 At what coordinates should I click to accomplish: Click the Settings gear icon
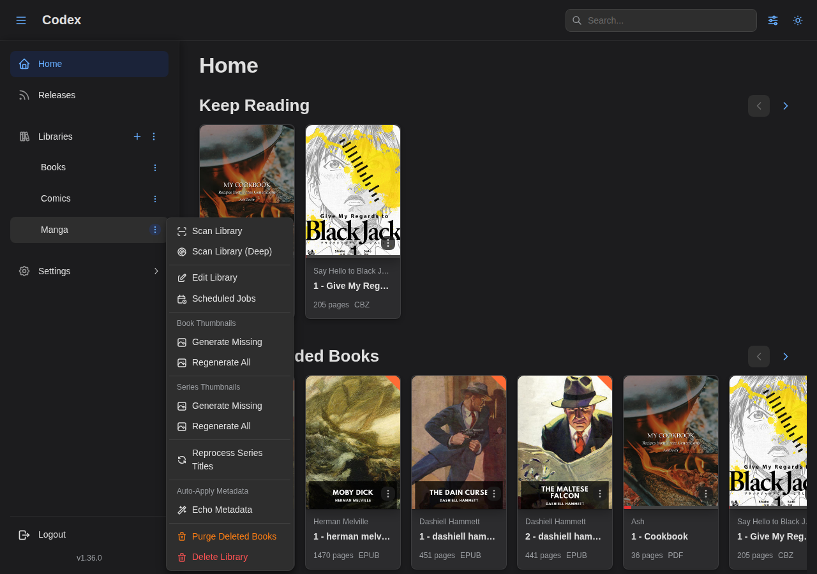point(24,271)
